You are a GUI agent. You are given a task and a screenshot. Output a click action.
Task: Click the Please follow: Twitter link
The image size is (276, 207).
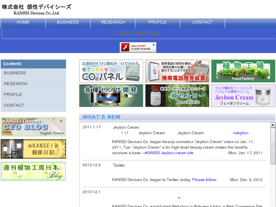click(205, 180)
